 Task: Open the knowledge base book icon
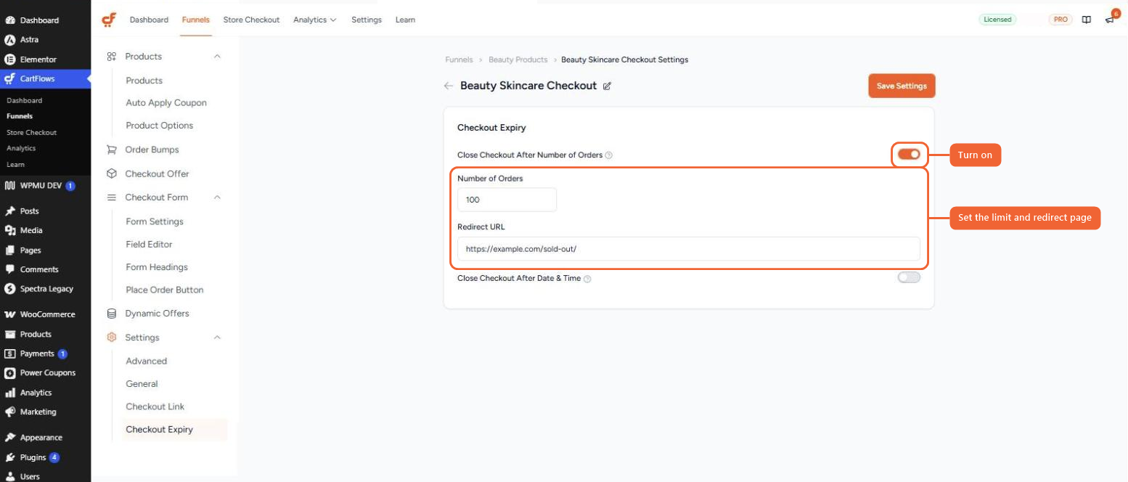tap(1086, 20)
